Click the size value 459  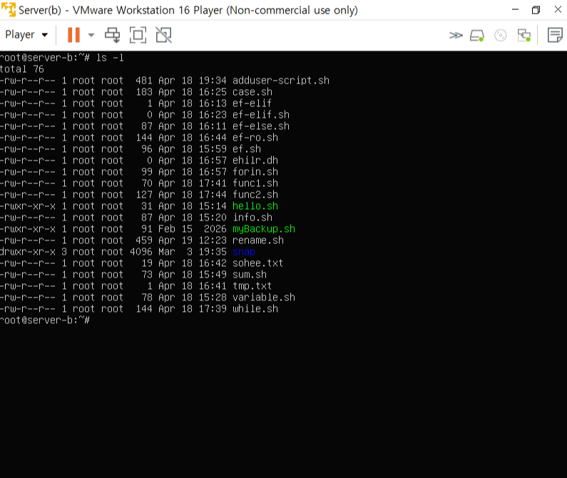tap(144, 240)
